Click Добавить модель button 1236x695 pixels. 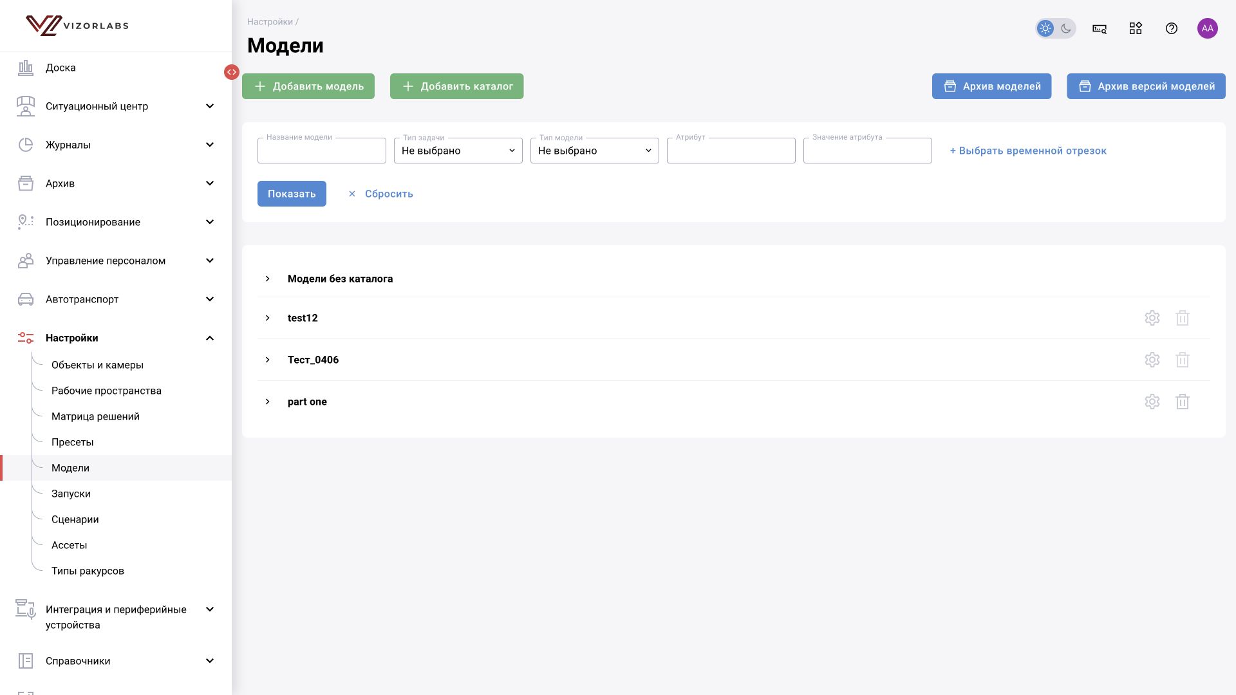308,86
